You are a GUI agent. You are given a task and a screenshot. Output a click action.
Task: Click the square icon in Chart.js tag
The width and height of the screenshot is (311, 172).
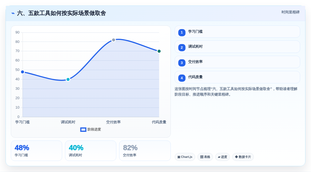tap(179, 157)
